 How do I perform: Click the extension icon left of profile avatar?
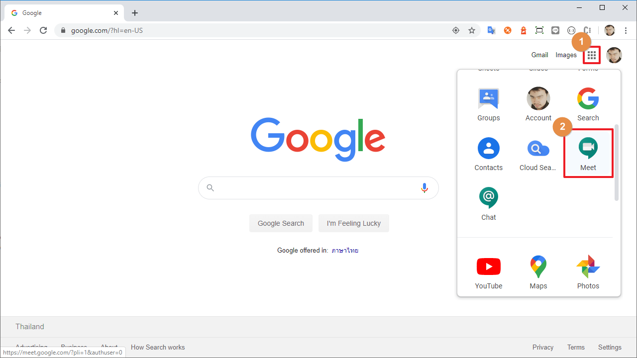[587, 30]
